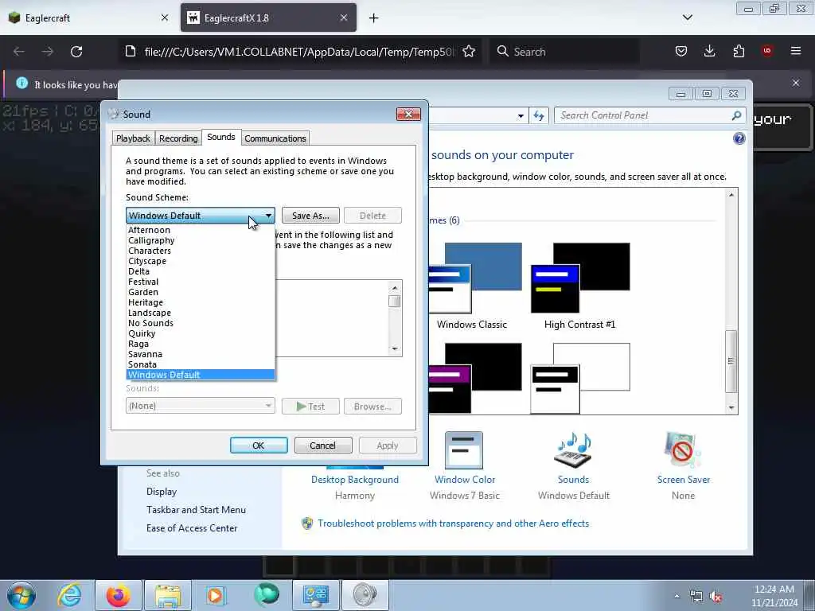This screenshot has width=815, height=611.
Task: Choose Quirky sound scheme
Action: pos(201,333)
